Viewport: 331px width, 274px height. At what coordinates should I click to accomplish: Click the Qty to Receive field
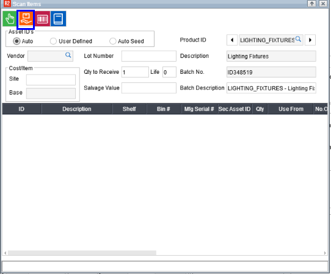(135, 72)
